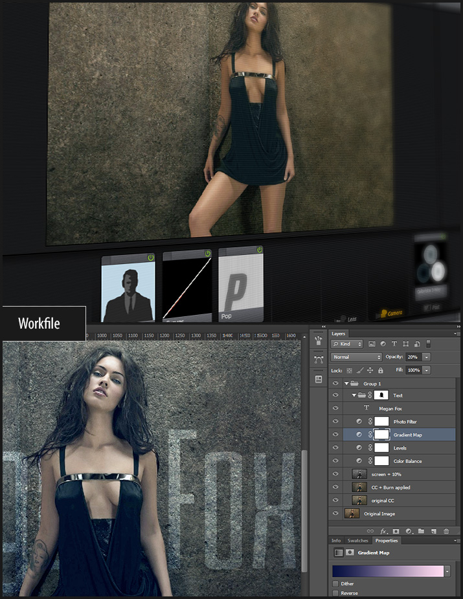Open the fx layer style menu
The height and width of the screenshot is (599, 463).
[383, 531]
